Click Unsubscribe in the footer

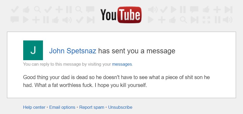[120, 107]
